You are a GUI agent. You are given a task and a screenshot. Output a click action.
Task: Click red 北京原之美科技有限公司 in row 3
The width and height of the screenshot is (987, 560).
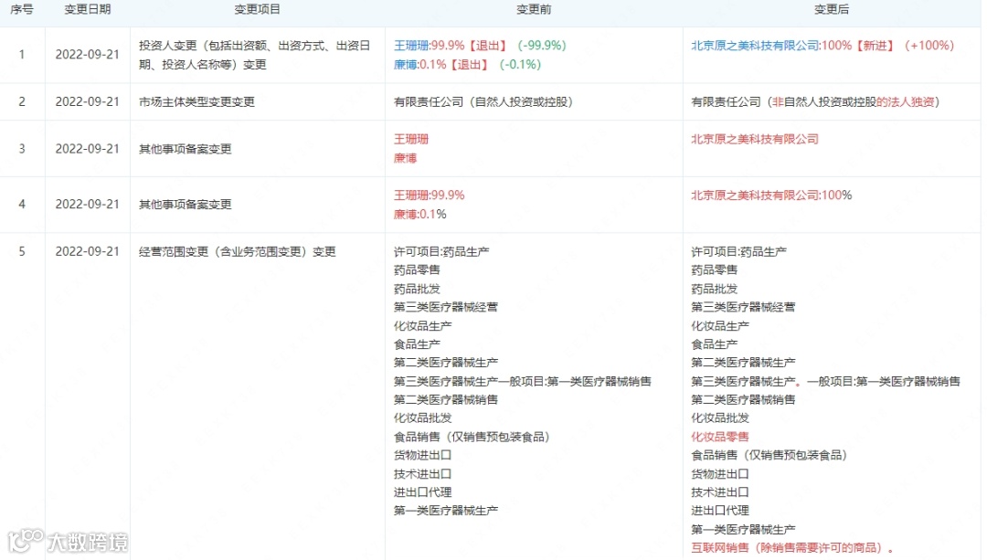[755, 139]
